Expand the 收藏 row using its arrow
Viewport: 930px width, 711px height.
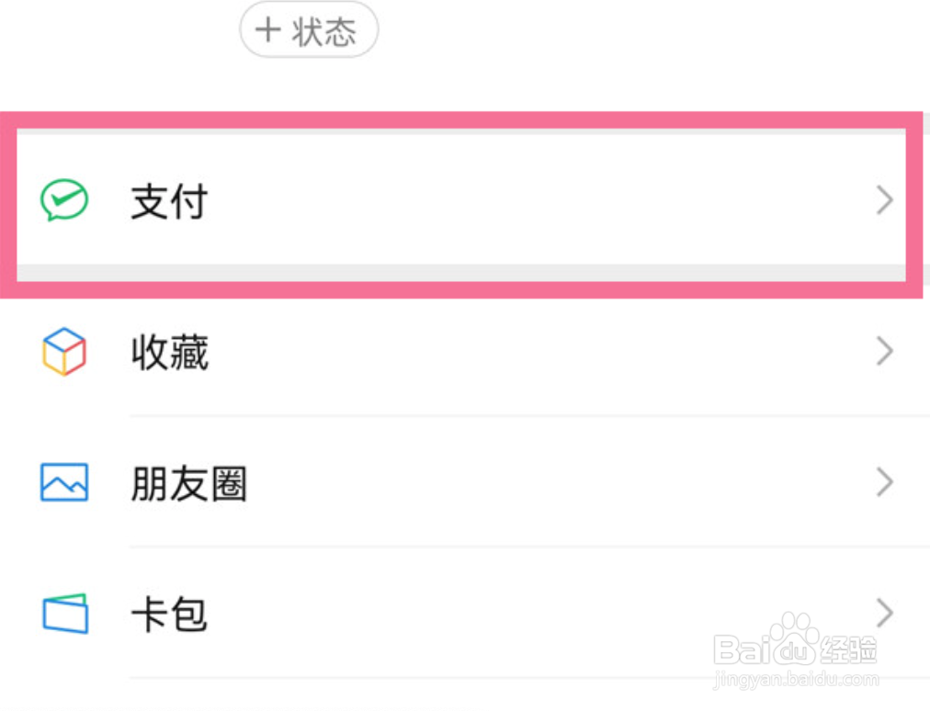click(884, 352)
